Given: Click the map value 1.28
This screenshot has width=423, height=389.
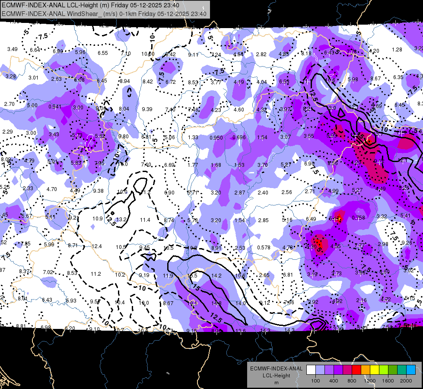Looking at the screenshot, I should (397, 49).
